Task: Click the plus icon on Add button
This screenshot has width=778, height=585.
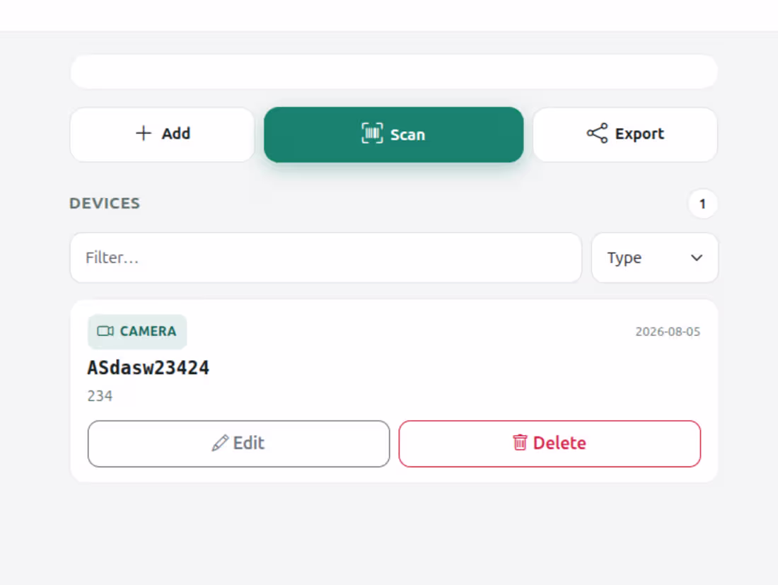Action: (144, 133)
